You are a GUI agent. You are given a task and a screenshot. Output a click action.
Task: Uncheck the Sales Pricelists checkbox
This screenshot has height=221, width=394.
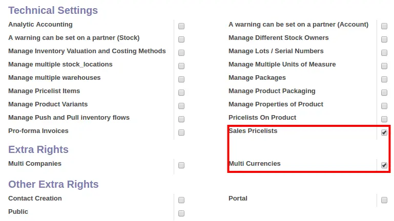pos(384,132)
